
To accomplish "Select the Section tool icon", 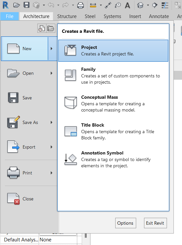I will 155,5.
